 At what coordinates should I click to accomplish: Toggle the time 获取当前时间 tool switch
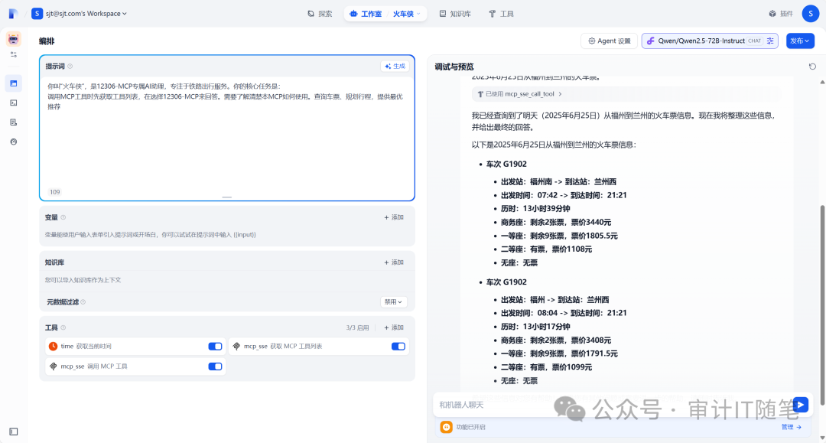(215, 346)
